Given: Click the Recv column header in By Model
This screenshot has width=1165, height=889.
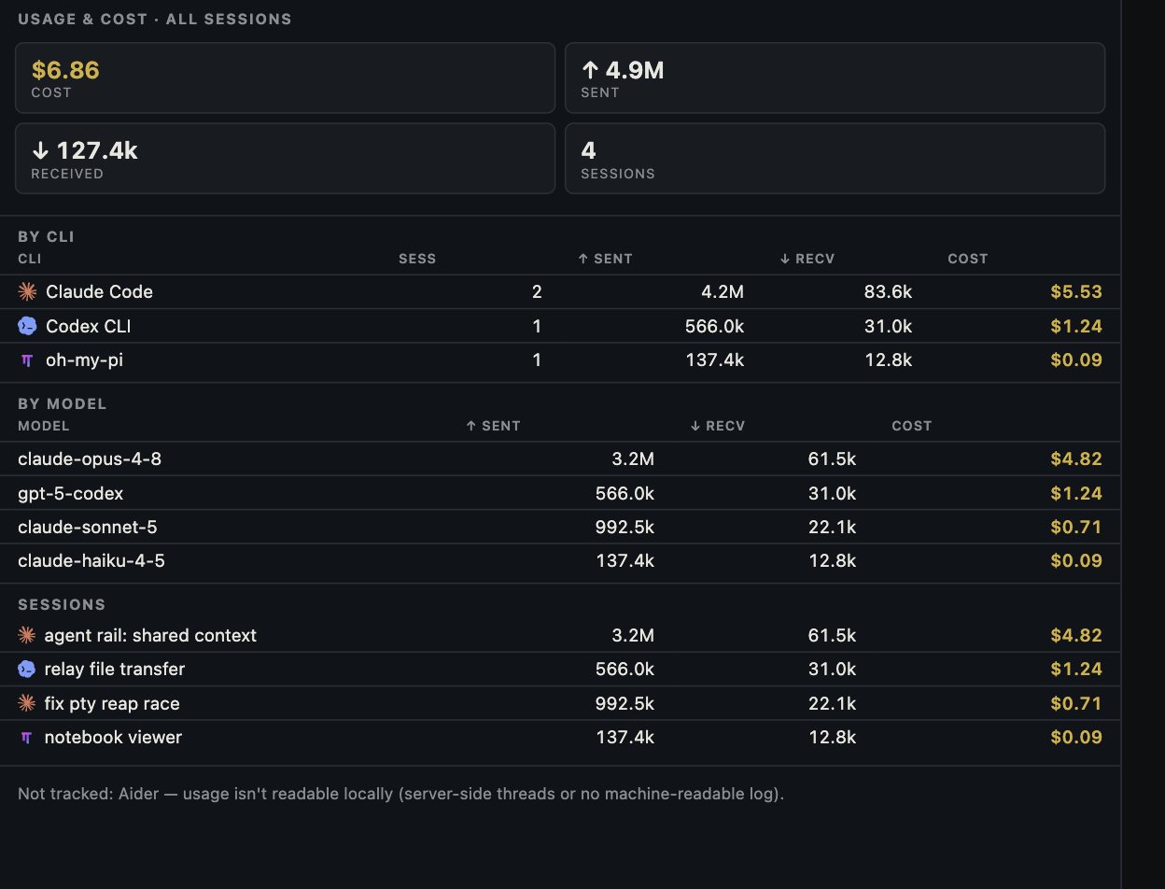Looking at the screenshot, I should (717, 426).
